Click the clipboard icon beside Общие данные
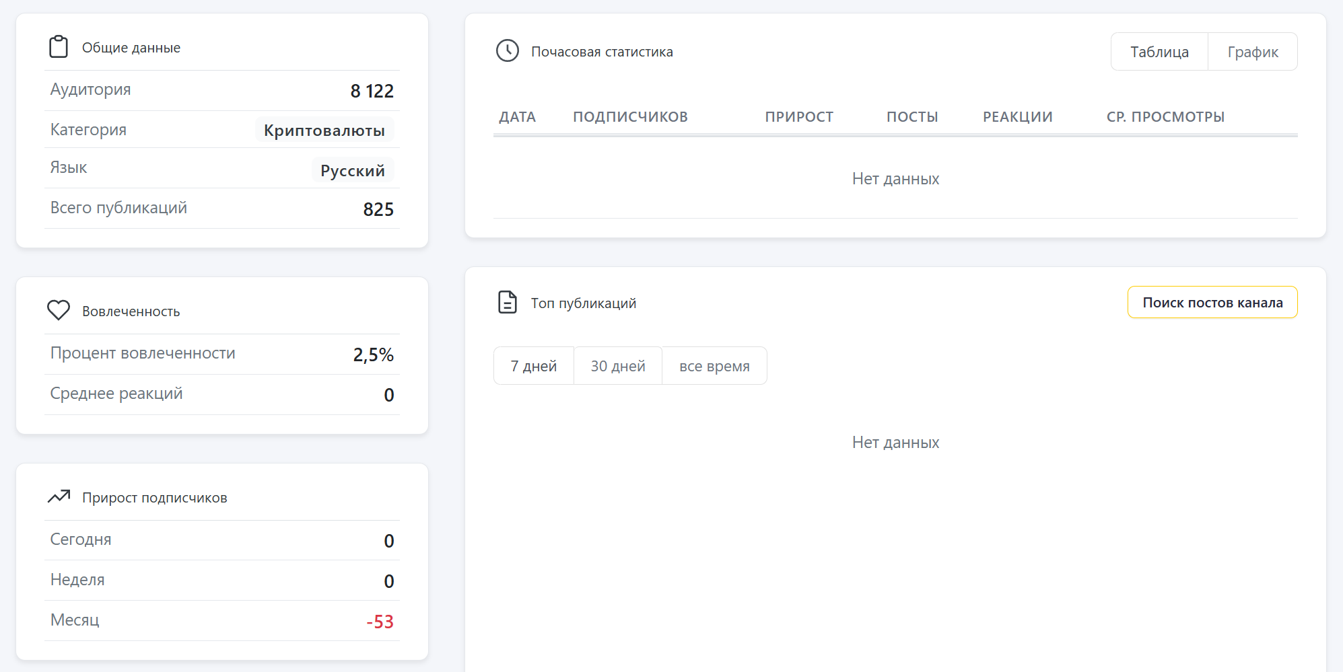The width and height of the screenshot is (1343, 672). (x=59, y=47)
